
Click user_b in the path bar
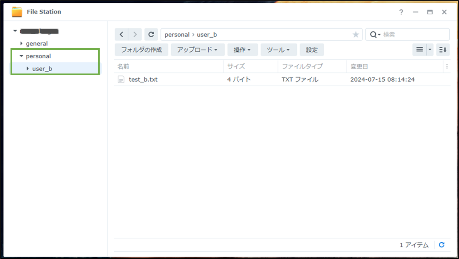(207, 35)
